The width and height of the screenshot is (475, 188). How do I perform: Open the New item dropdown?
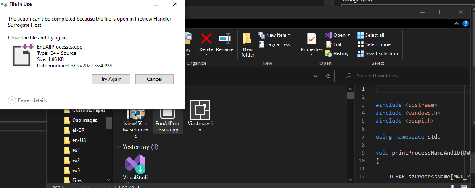pyautogui.click(x=274, y=35)
